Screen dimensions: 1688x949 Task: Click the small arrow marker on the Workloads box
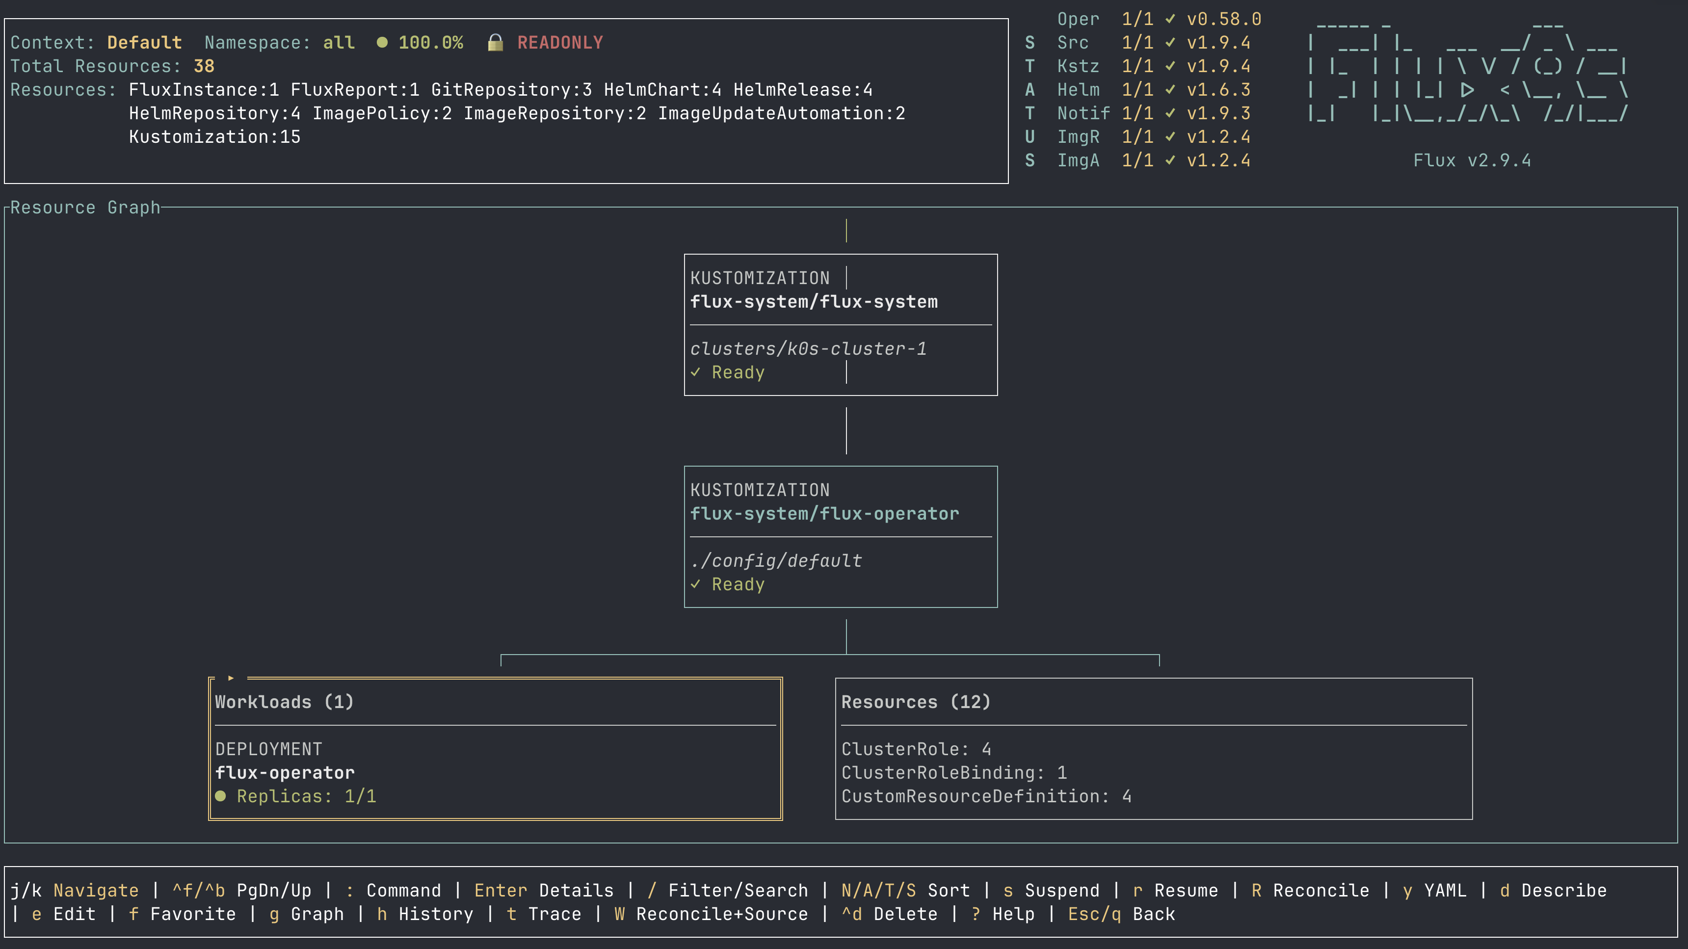coord(231,678)
